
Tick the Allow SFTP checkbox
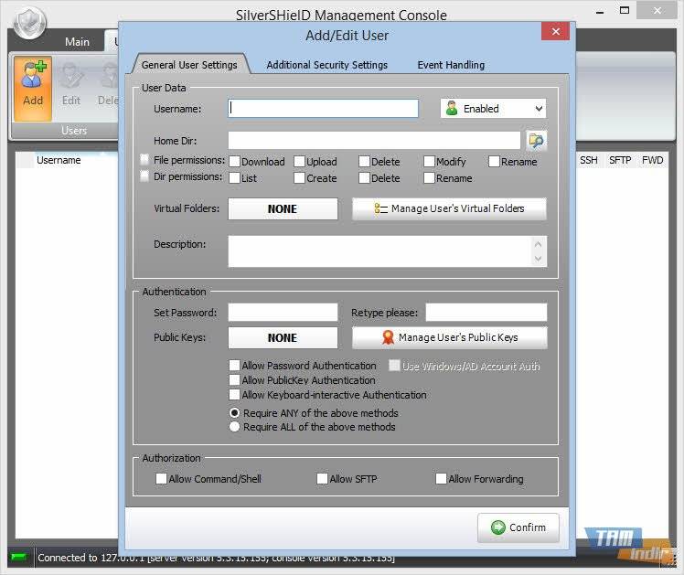(x=322, y=478)
